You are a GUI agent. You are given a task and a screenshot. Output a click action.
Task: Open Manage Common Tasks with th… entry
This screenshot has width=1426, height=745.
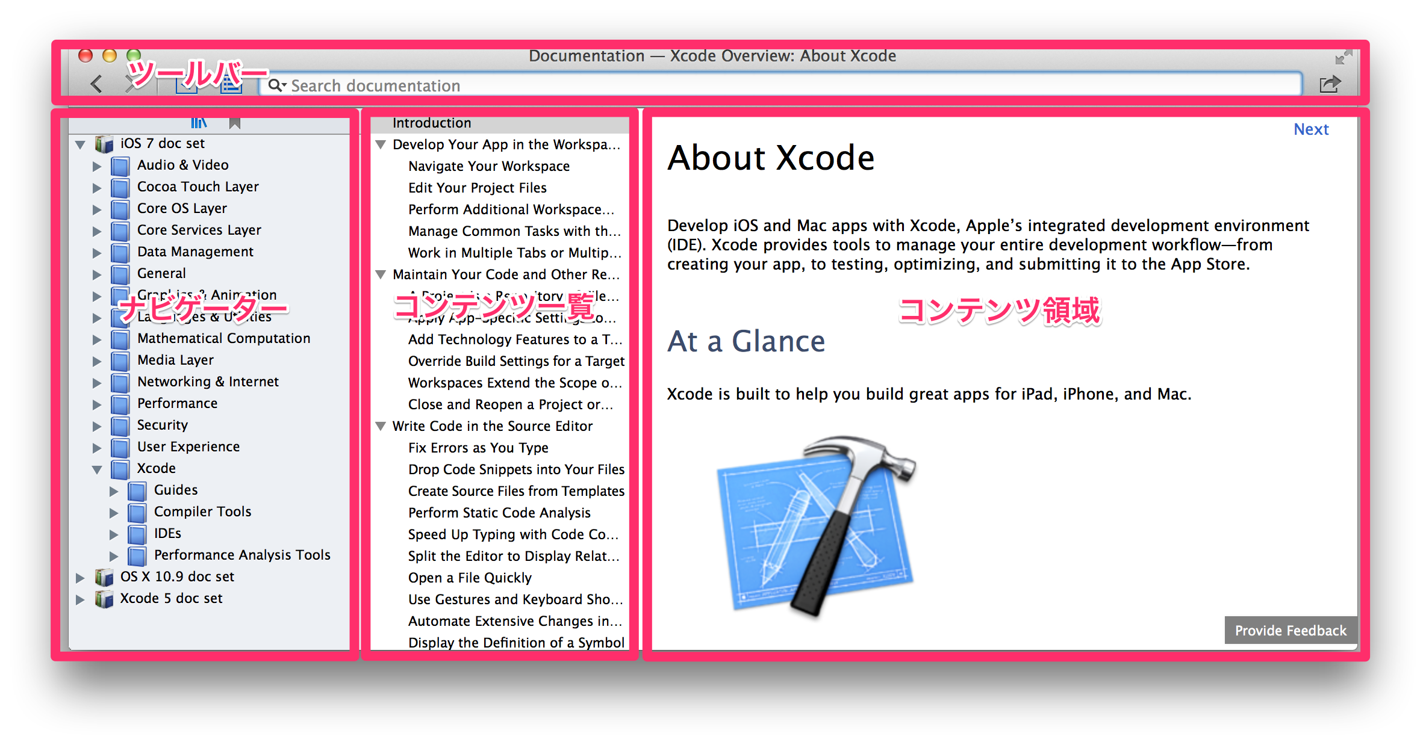[x=514, y=231]
